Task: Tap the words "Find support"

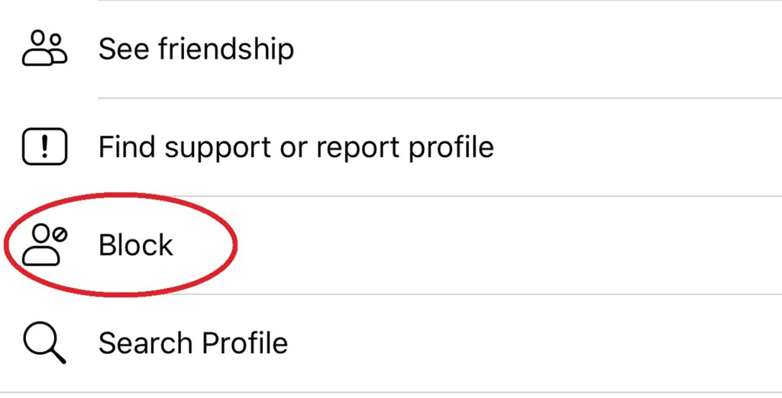Action: [184, 146]
